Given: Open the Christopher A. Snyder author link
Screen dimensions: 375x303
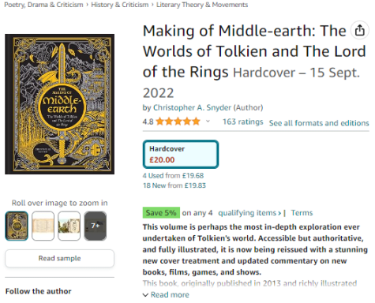Looking at the screenshot, I should tap(192, 107).
